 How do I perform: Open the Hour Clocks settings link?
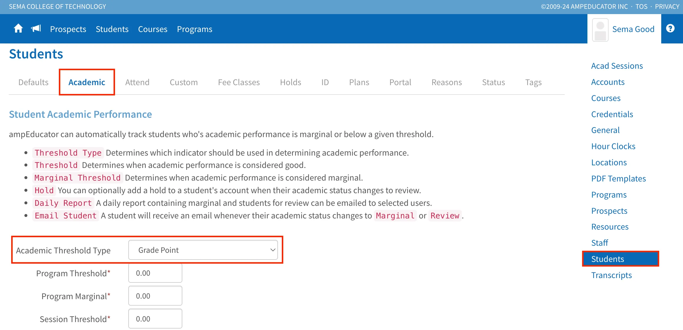tap(613, 146)
